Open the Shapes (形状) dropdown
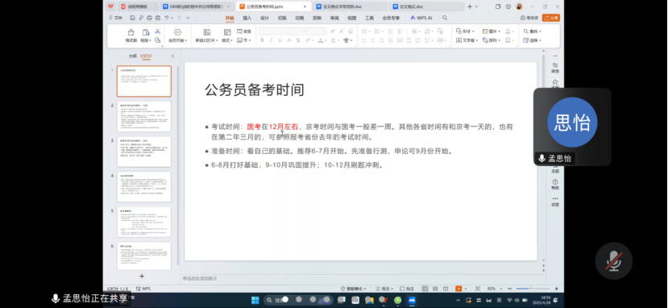668x308 pixels. tap(466, 31)
